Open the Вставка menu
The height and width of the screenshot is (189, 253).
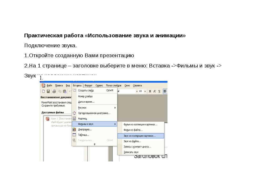[77, 86]
